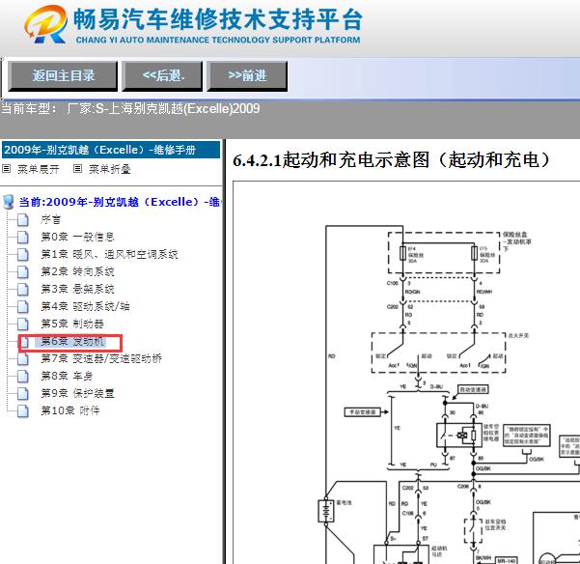The width and height of the screenshot is (580, 564).
Task: Click the computer icon at tree root
Action: coord(8,202)
